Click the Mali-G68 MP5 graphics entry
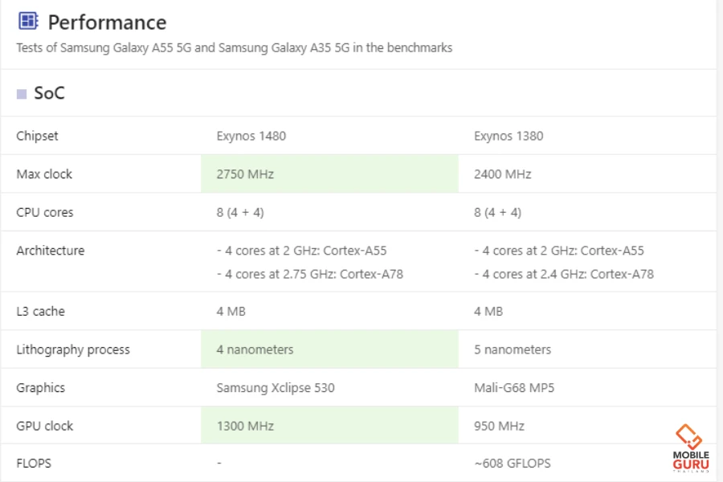The height and width of the screenshot is (482, 723). [514, 388]
